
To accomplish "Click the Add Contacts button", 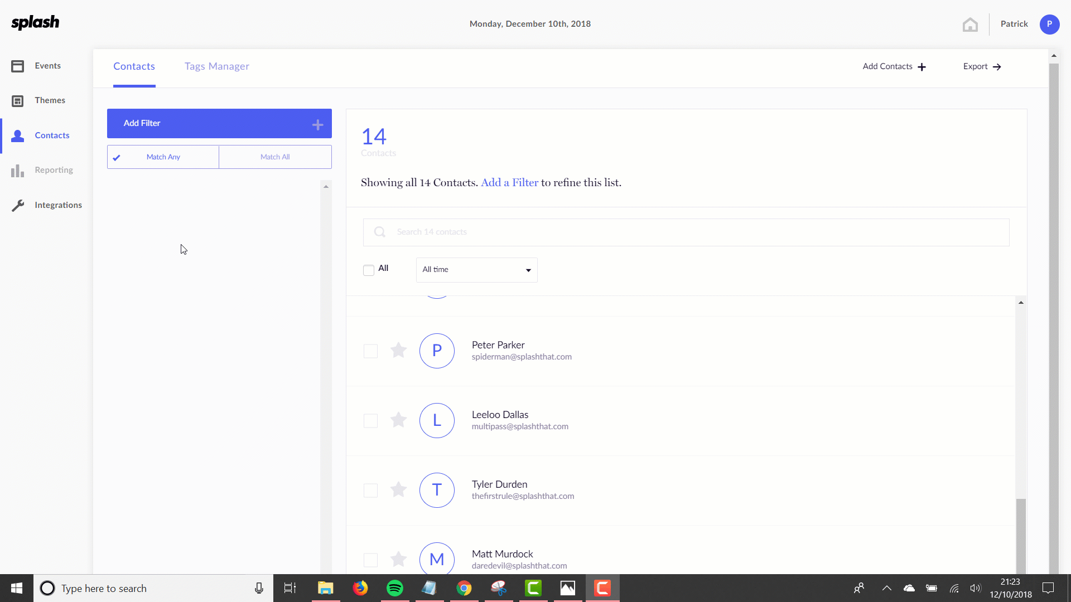I will pyautogui.click(x=894, y=66).
